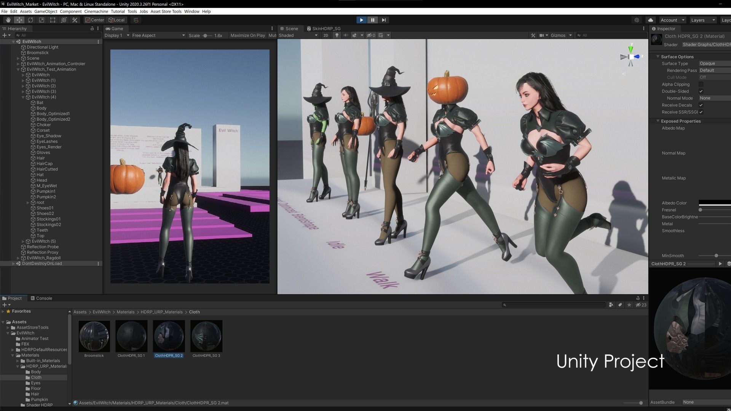Toggle the Double-Sided checkbox
731x411 pixels.
701,91
